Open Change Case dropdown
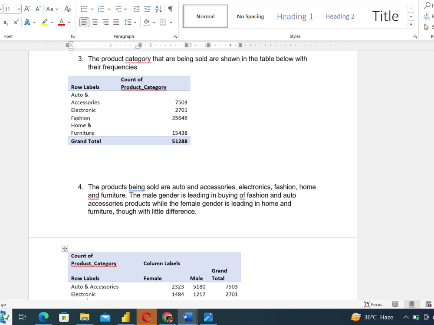434x325 pixels. 52,9
